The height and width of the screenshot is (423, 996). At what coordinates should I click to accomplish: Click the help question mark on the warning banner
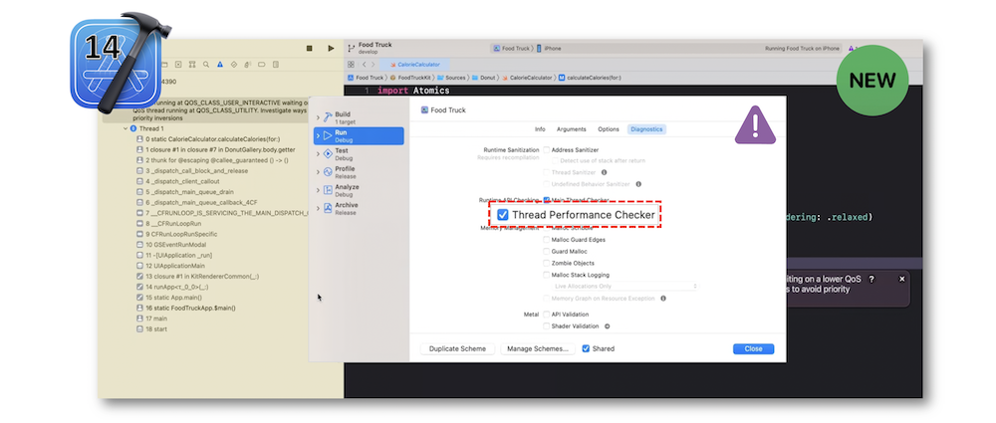pos(871,280)
